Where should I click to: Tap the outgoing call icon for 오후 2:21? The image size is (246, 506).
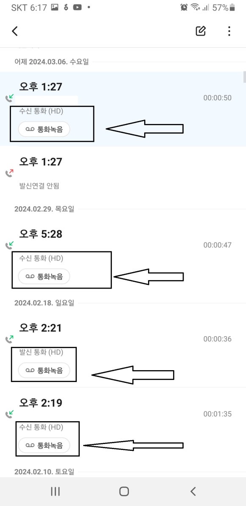9,339
